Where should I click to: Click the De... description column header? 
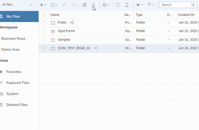128,15
